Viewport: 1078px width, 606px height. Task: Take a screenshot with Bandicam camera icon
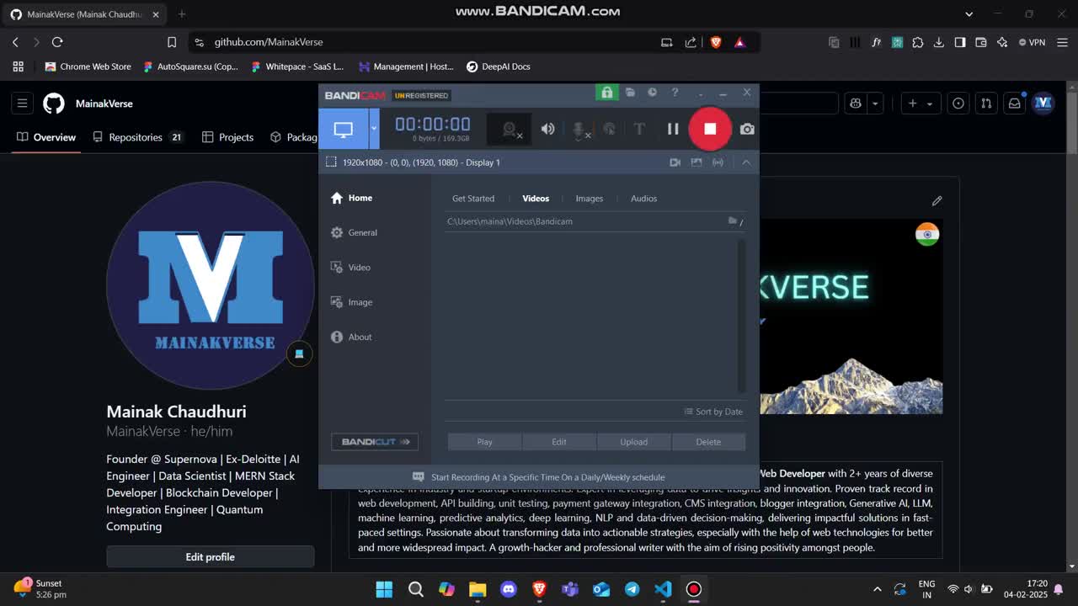tap(747, 129)
